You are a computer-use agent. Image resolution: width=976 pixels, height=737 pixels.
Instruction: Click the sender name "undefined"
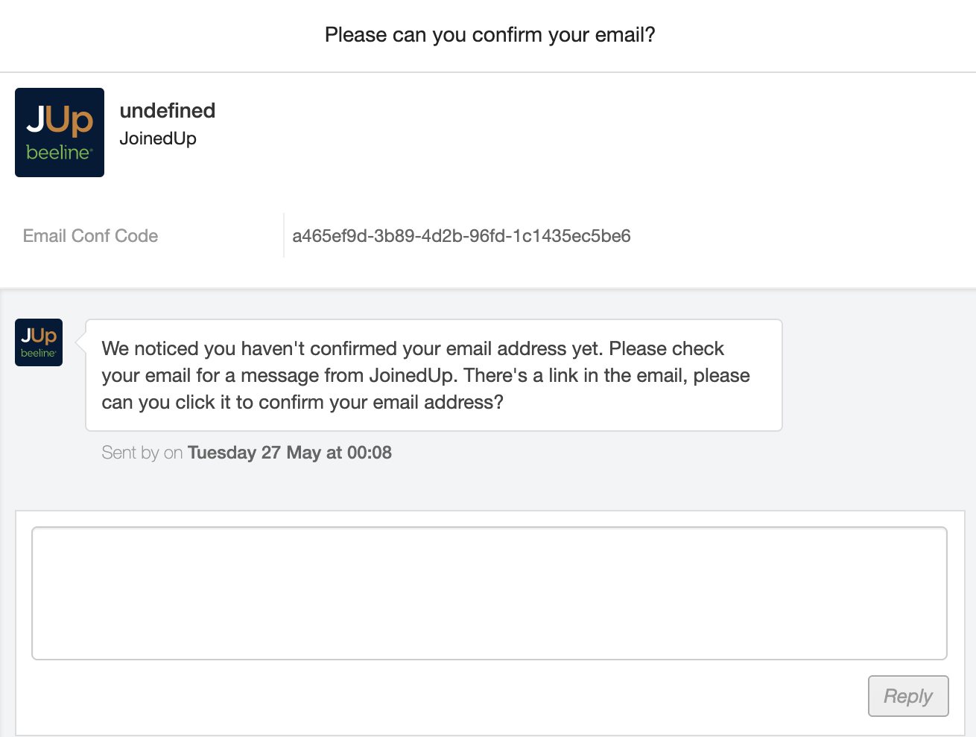[168, 111]
